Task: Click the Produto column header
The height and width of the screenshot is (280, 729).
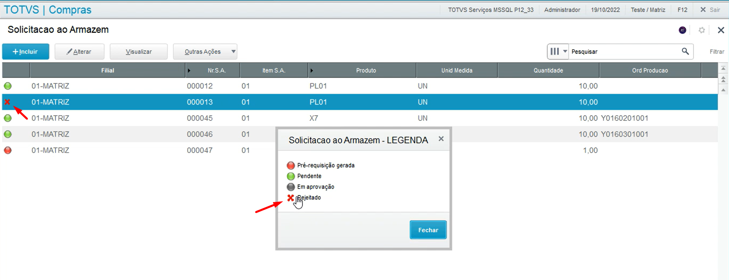Action: 362,70
